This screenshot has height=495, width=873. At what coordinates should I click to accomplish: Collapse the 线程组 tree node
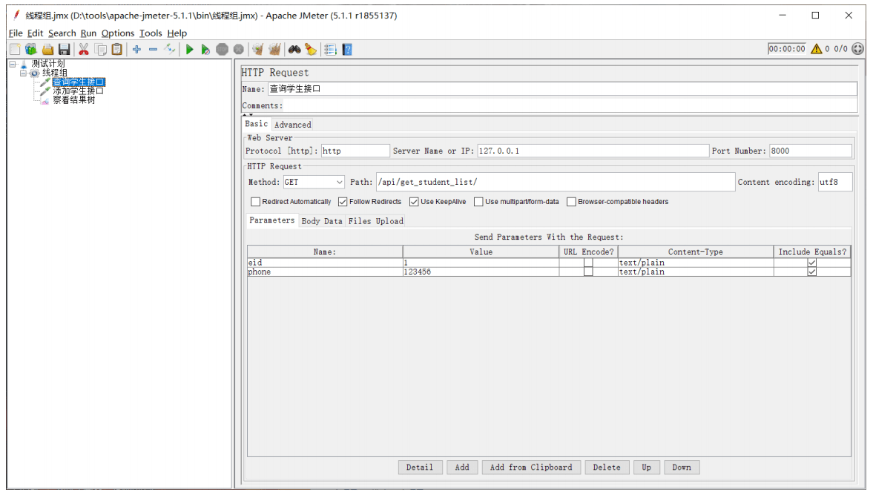24,73
